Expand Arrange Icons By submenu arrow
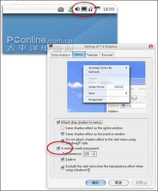 click(126, 67)
